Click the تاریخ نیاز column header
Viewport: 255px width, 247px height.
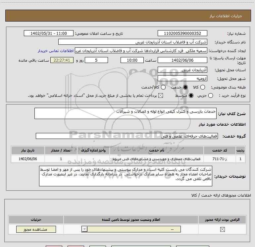28,151
